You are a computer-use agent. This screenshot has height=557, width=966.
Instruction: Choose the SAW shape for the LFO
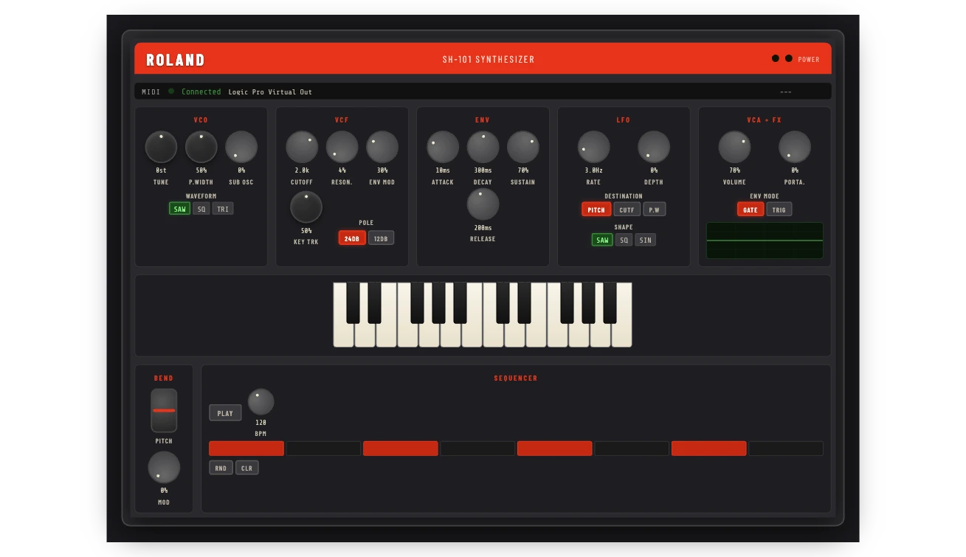(602, 240)
